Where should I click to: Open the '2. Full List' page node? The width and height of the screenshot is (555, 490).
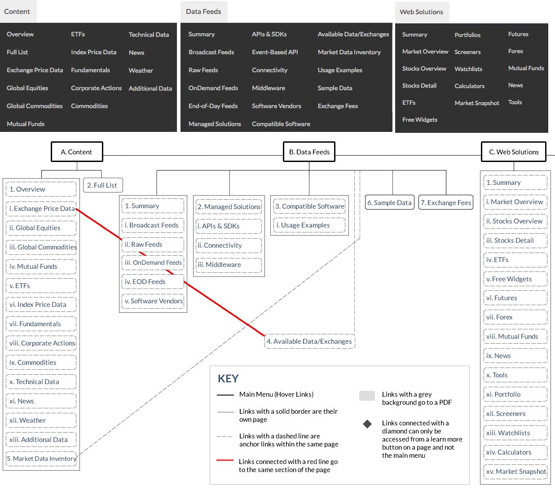pos(102,185)
